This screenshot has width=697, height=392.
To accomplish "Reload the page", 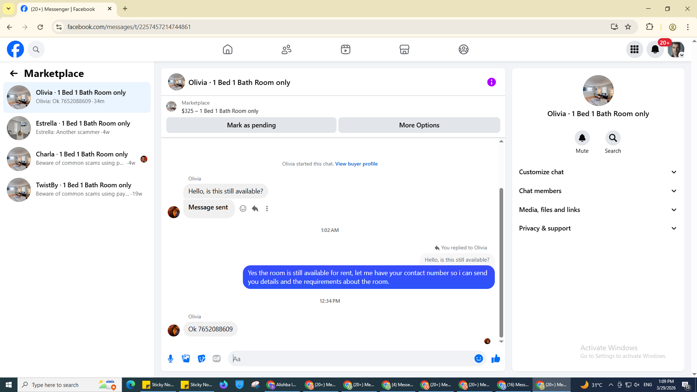I will (40, 27).
